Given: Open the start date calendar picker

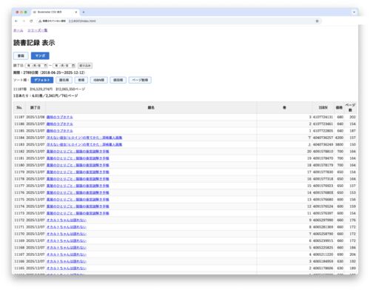Looking at the screenshot, I should click(x=46, y=66).
